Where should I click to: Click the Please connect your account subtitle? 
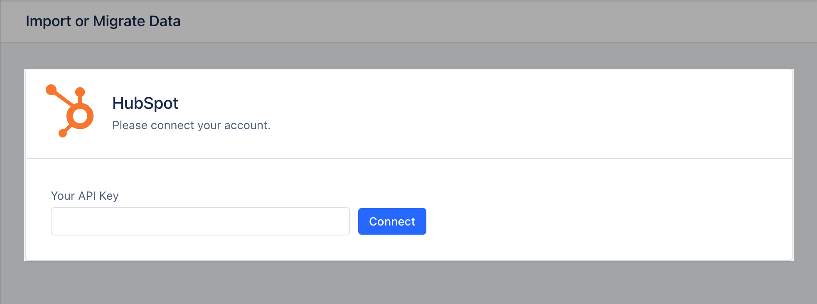pos(191,125)
